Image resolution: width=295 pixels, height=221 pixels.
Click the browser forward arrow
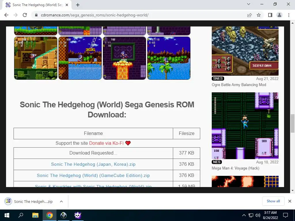point(16,15)
